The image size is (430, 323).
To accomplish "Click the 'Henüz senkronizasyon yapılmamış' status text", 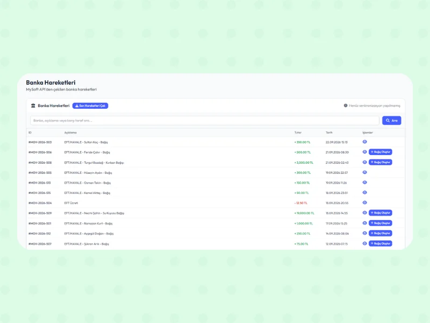I will (x=375, y=106).
